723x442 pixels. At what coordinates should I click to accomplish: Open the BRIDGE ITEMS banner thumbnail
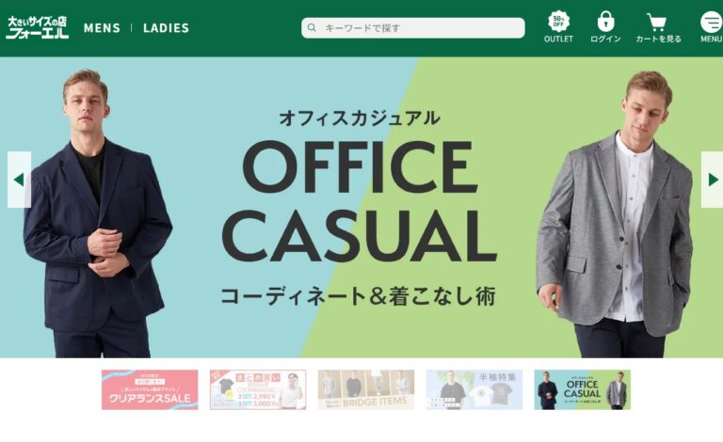[366, 389]
